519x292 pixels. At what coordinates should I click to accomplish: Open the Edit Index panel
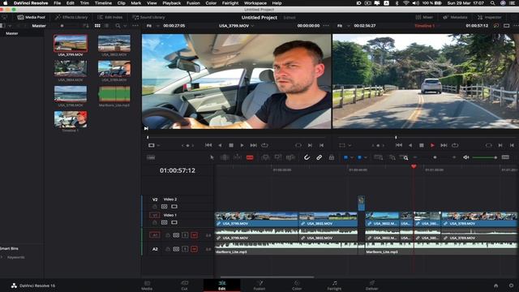pyautogui.click(x=110, y=17)
